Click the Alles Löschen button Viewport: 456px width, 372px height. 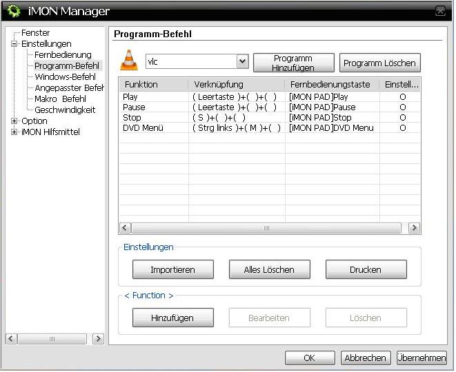click(x=269, y=269)
